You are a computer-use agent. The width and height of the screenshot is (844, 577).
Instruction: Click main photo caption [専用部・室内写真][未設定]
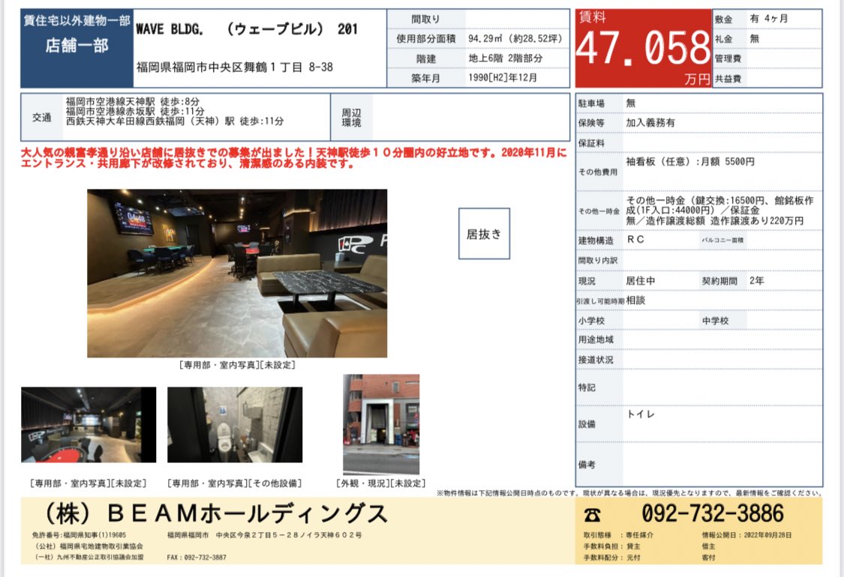pyautogui.click(x=237, y=365)
